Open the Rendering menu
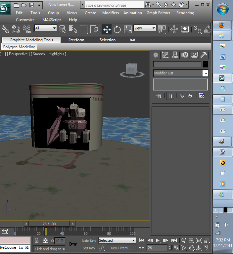Screen dimensions: 233x254 point(185,13)
